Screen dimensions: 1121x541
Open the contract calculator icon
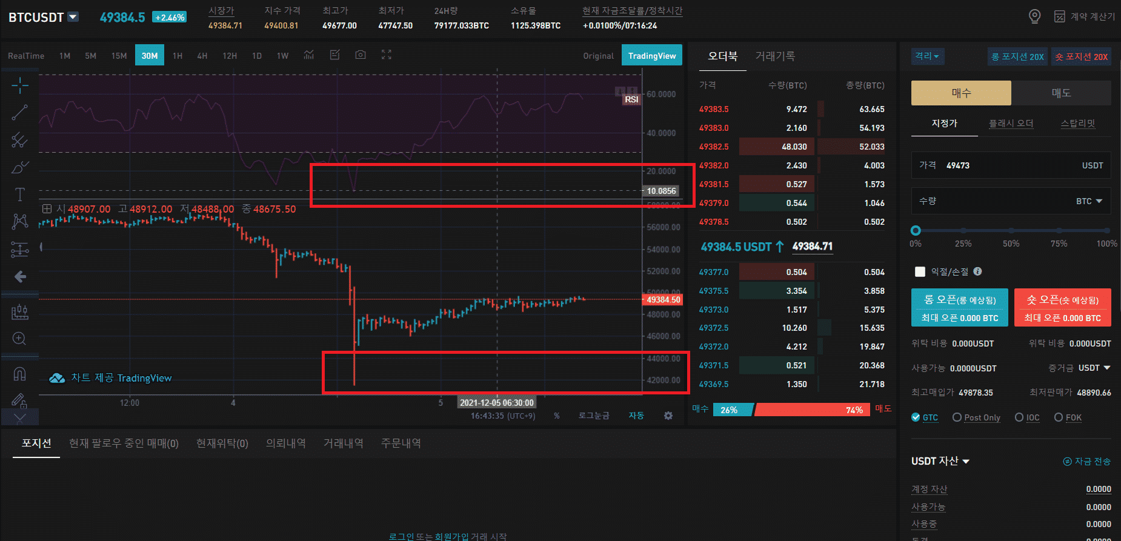(x=1059, y=16)
